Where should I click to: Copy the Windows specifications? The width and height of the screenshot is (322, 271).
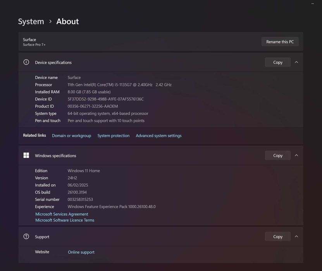click(277, 155)
